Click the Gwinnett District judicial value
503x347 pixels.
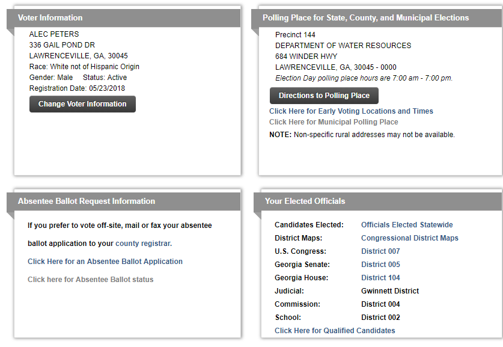point(390,291)
